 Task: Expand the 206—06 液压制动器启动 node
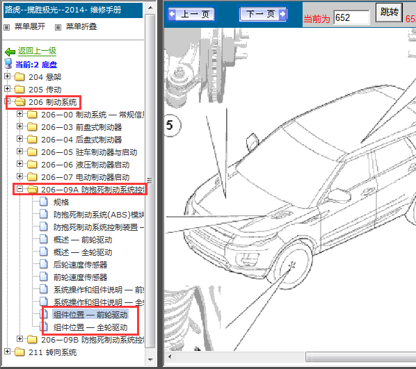click(x=19, y=163)
